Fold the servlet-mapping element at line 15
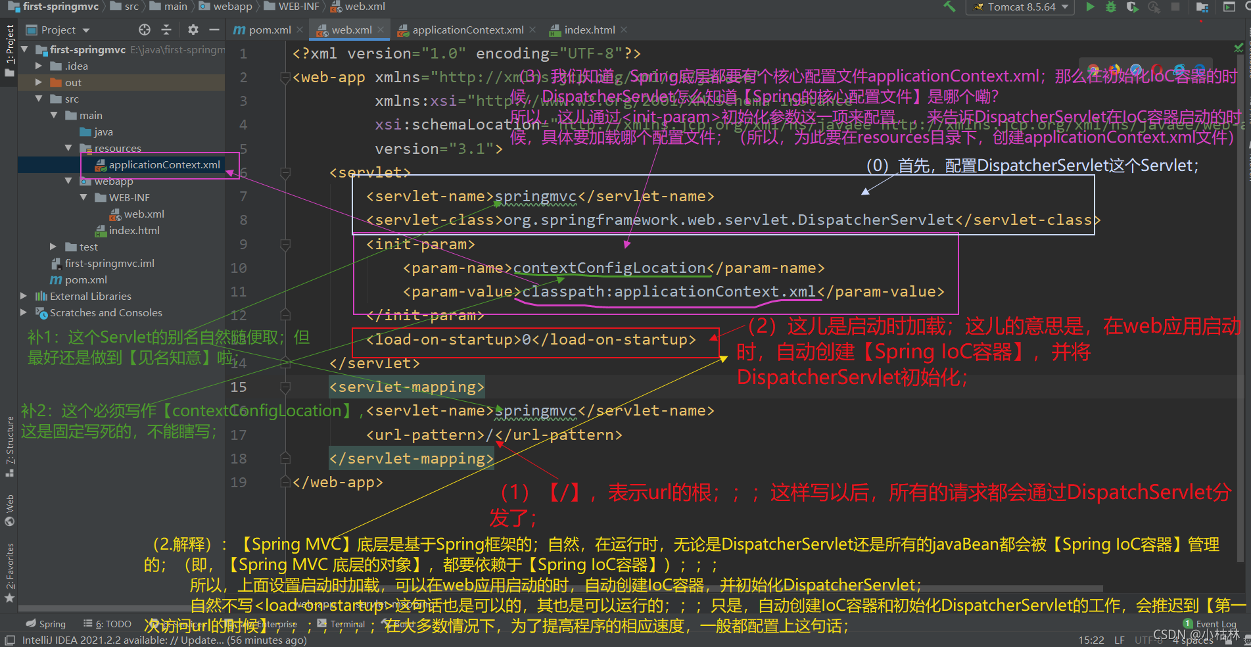This screenshot has width=1251, height=647. (285, 387)
